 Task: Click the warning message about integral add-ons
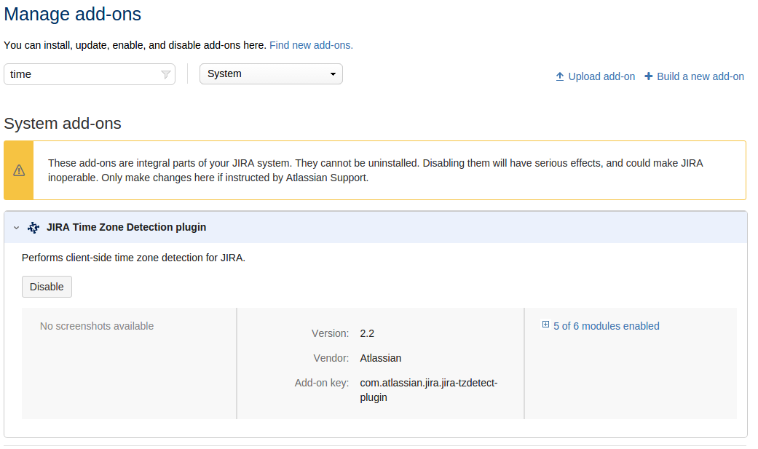pyautogui.click(x=375, y=170)
